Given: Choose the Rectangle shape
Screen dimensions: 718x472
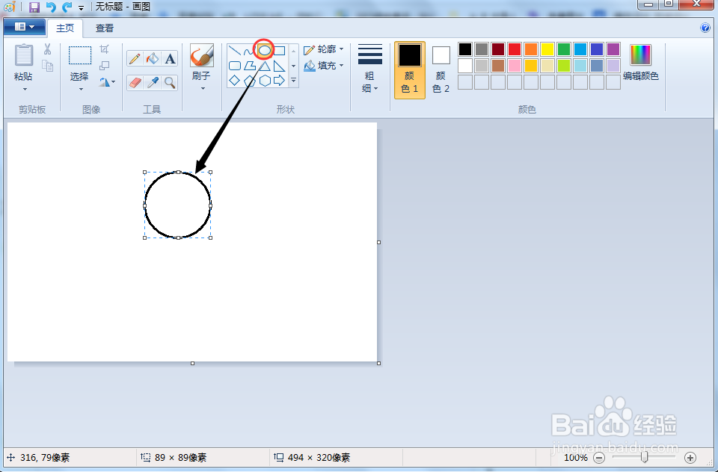Looking at the screenshot, I should click(x=279, y=50).
